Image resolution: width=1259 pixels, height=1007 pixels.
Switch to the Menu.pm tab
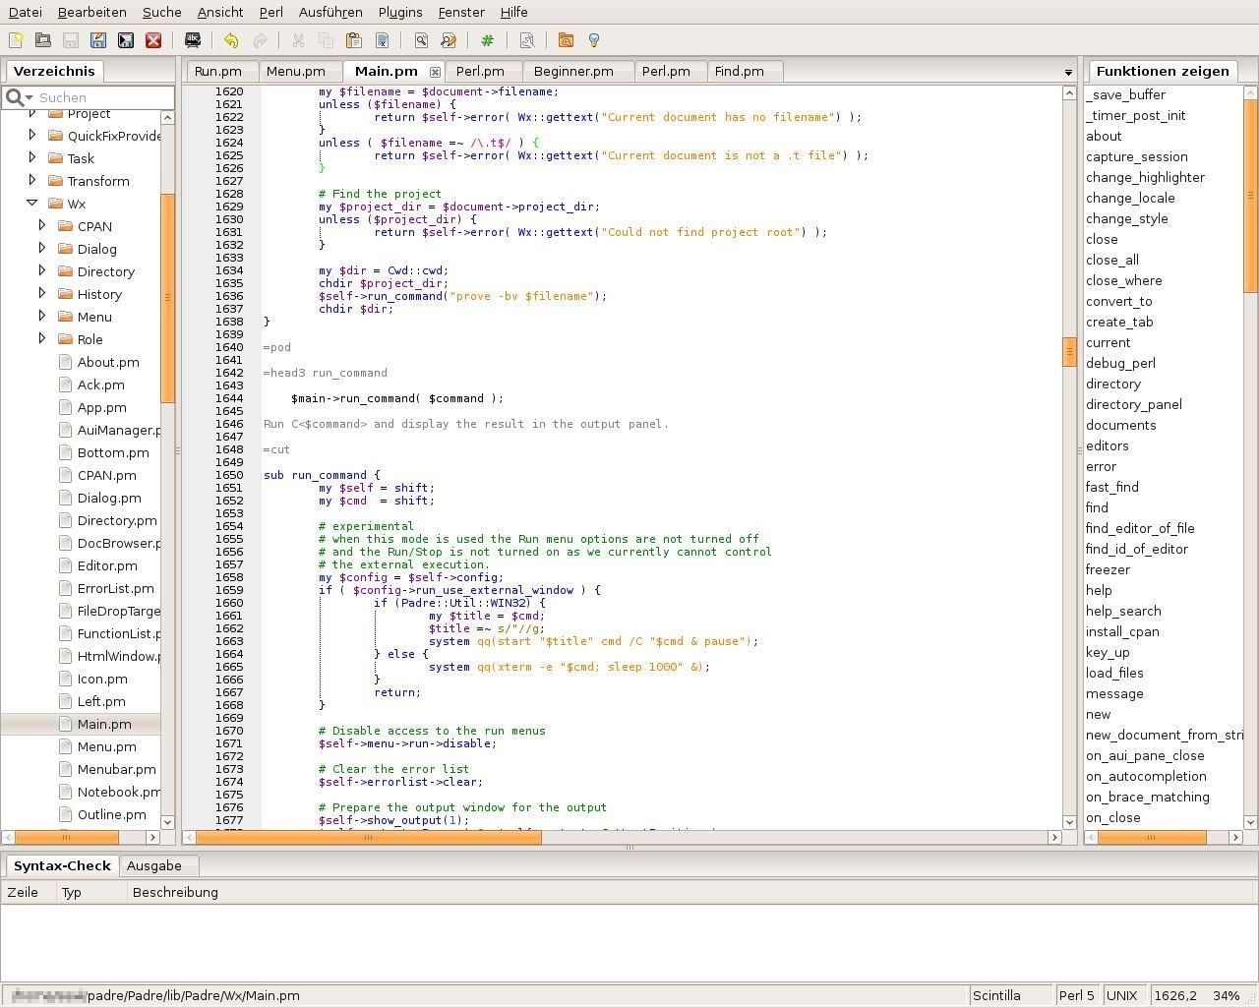[x=296, y=72]
